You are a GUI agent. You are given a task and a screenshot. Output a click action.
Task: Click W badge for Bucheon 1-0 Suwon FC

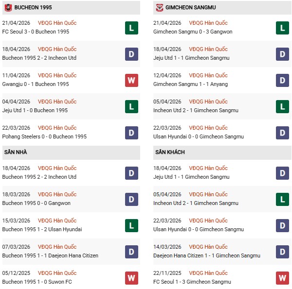click(131, 278)
